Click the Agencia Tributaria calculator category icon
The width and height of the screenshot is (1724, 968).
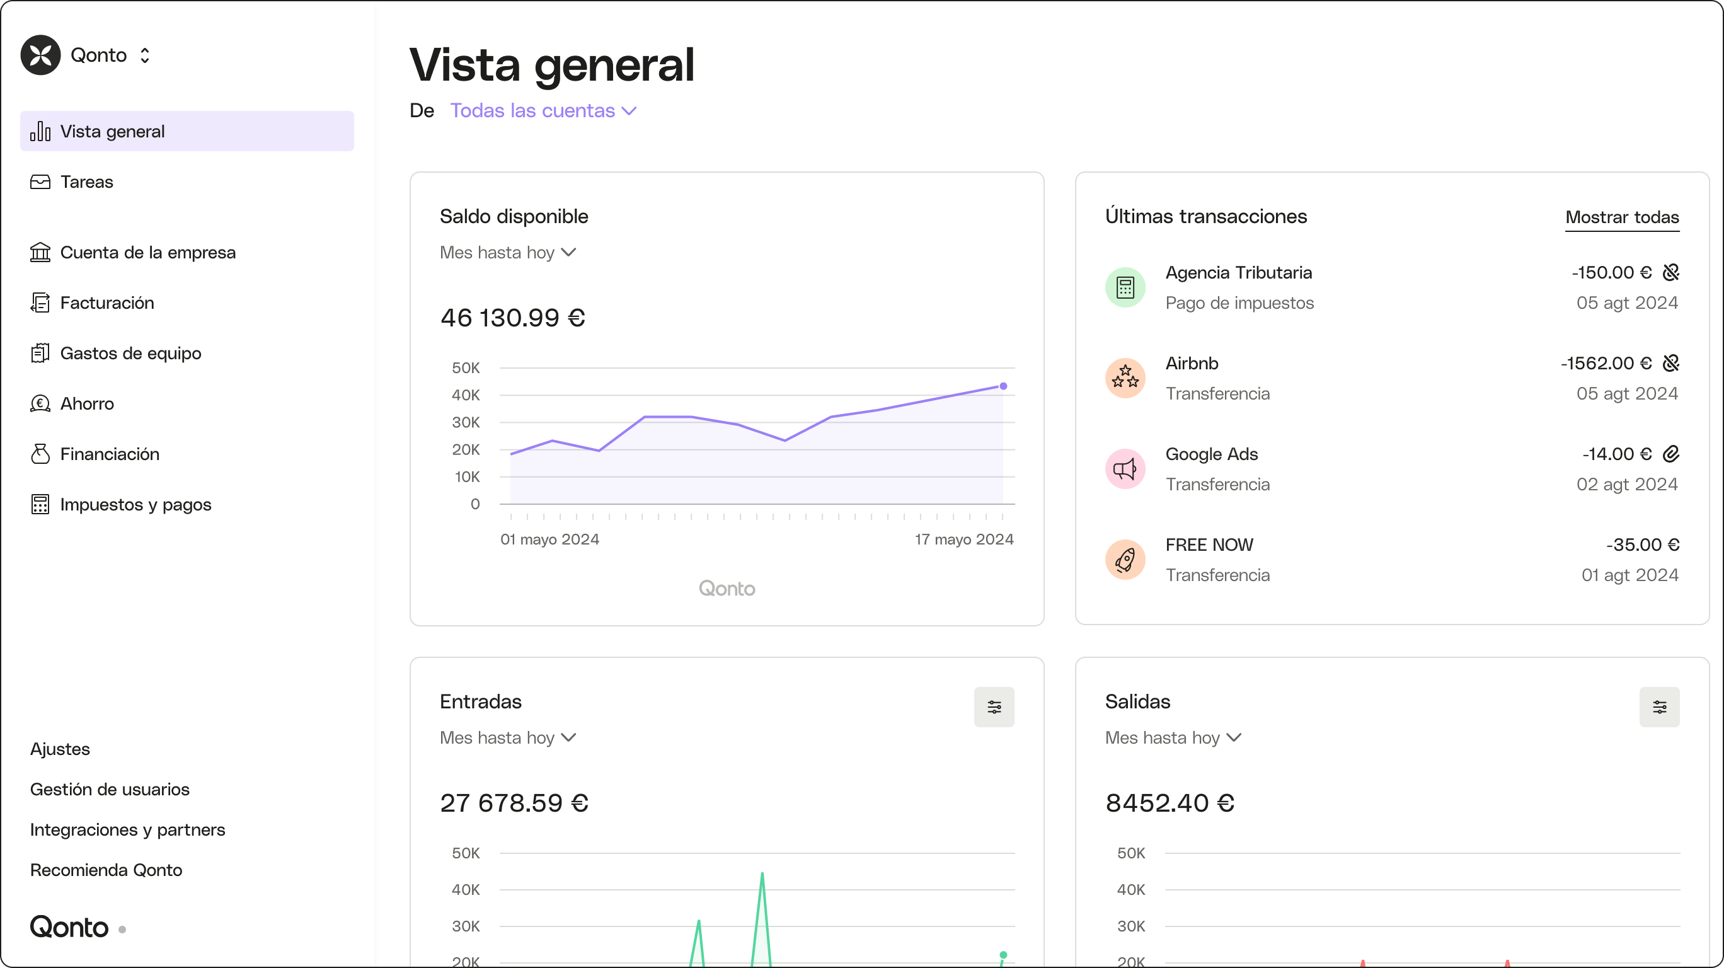(1125, 288)
